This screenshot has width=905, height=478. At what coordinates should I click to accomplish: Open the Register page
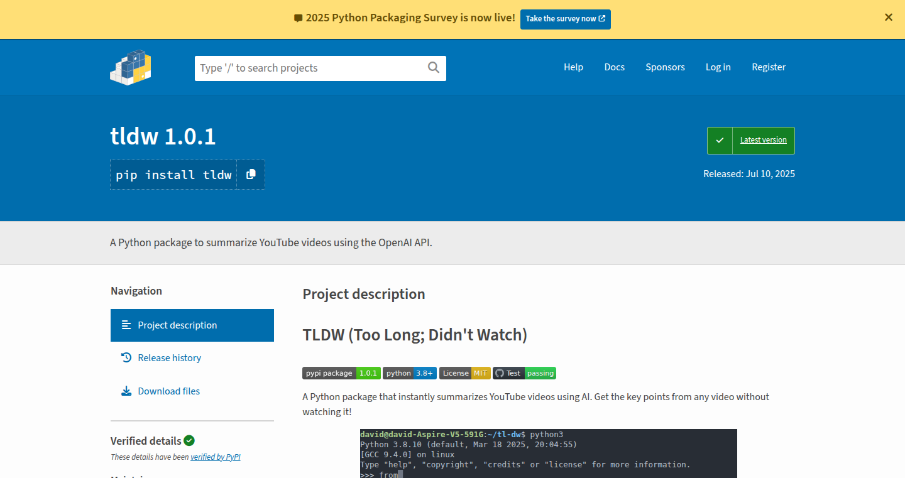769,67
